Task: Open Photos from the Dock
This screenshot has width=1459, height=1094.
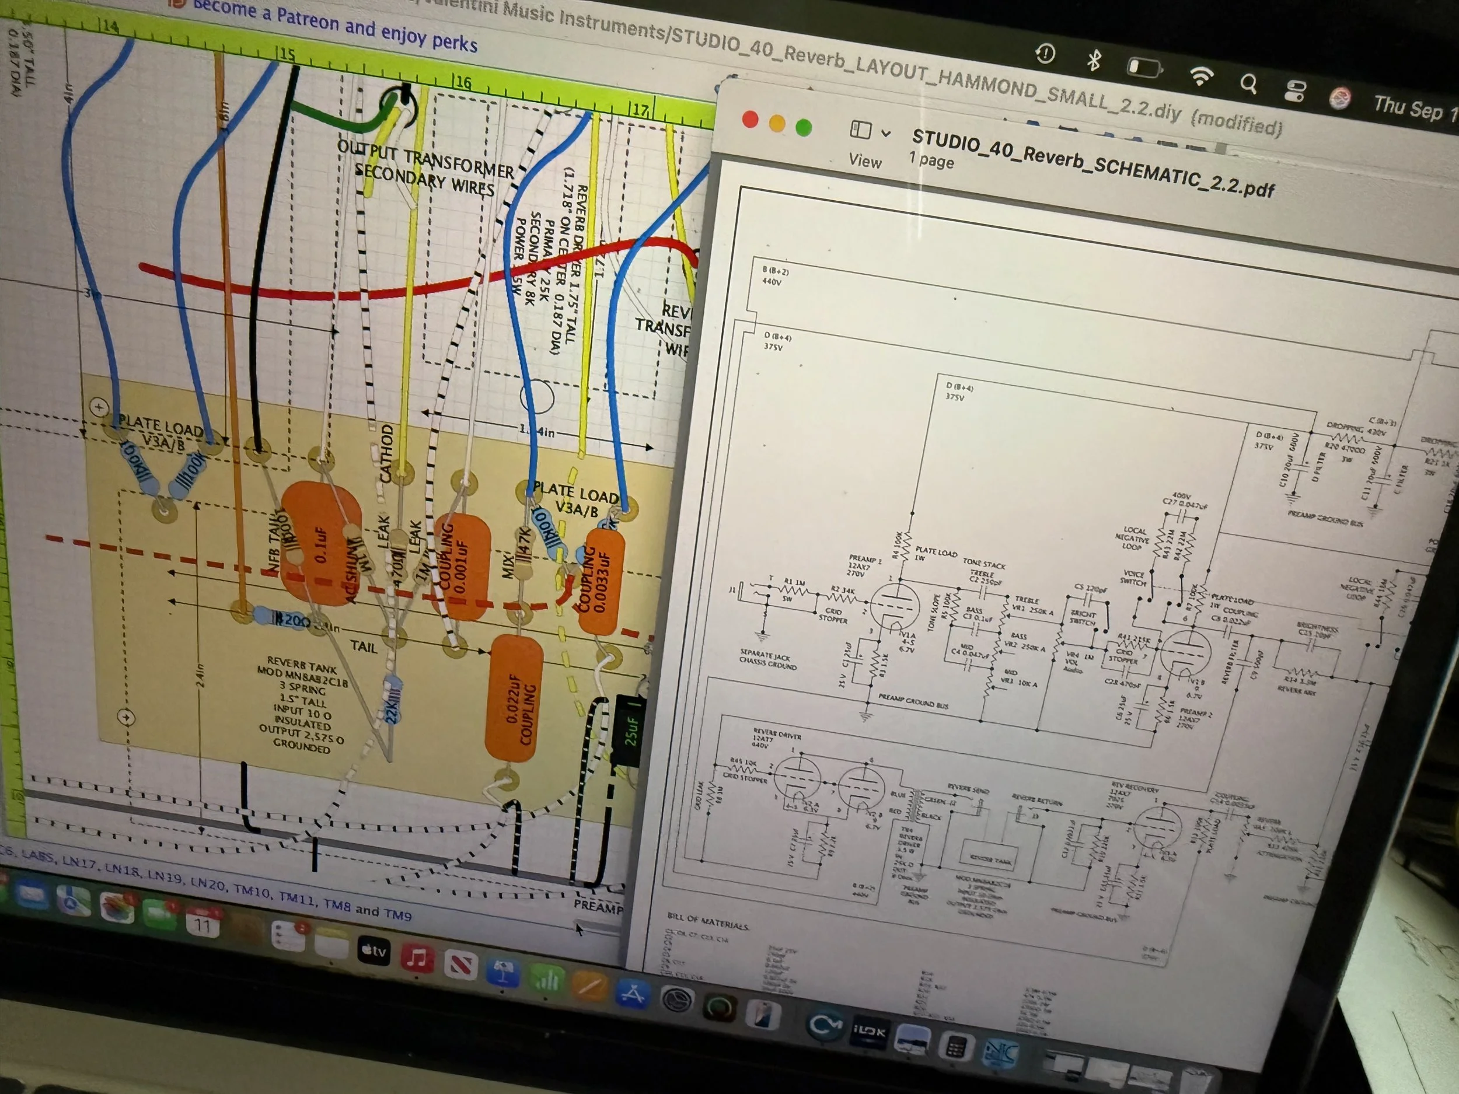Action: click(117, 907)
